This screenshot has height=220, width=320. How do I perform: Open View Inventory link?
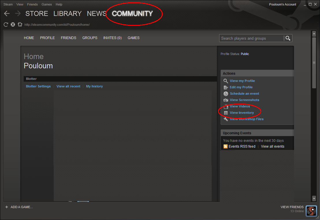(242, 113)
